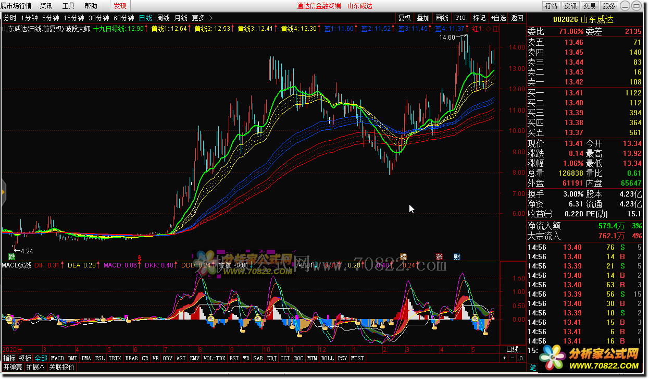Switch to the 60分钟 period
Viewport: 649px width, 379px height.
[124, 17]
